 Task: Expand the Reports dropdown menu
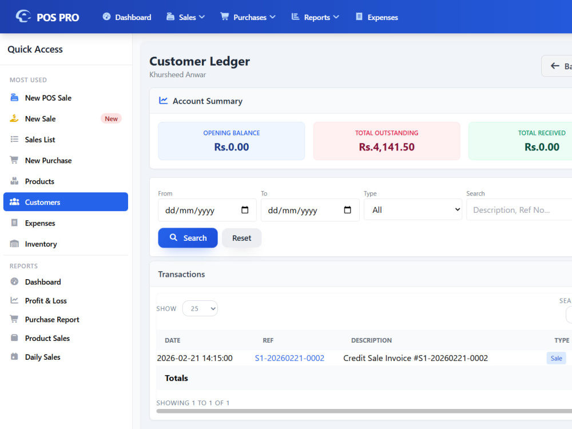point(315,17)
